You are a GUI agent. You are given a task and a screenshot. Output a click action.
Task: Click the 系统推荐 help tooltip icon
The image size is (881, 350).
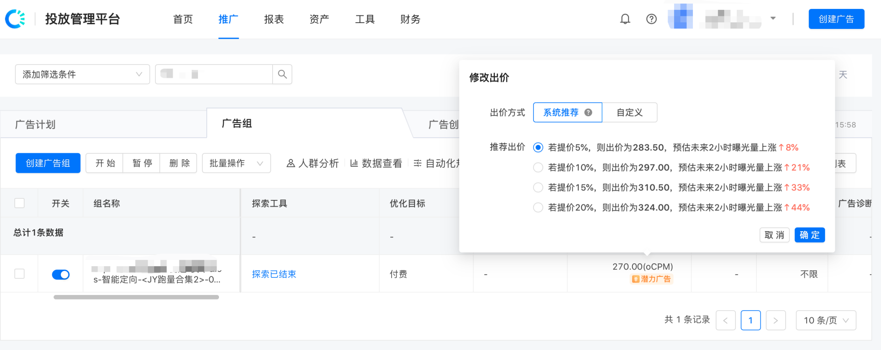coord(588,112)
